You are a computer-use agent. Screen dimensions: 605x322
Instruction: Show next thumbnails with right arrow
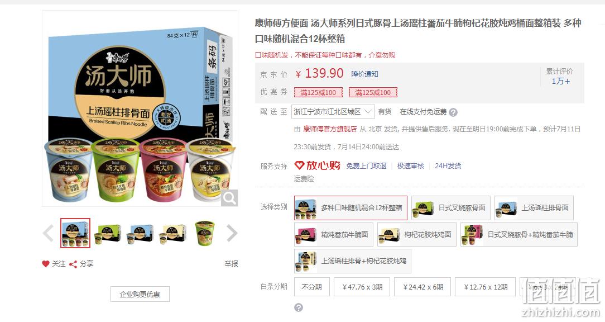tap(232, 233)
